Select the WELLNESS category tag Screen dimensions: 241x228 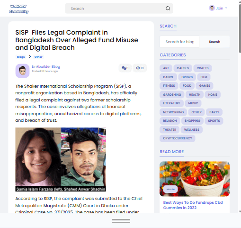point(192,130)
